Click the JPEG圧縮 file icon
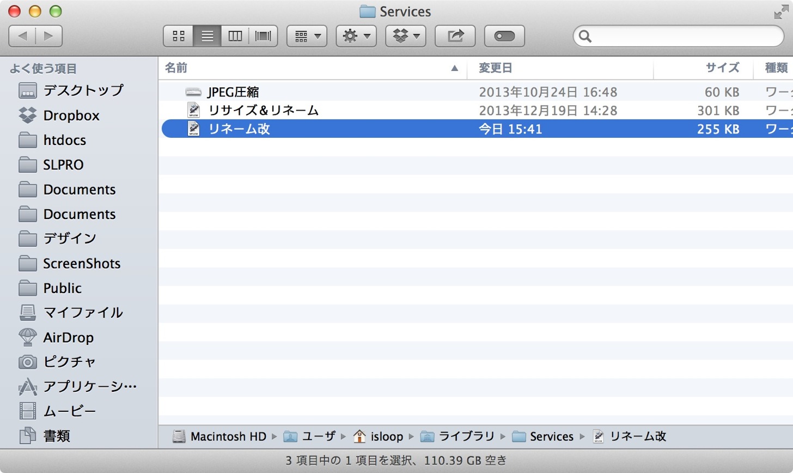 [x=193, y=92]
